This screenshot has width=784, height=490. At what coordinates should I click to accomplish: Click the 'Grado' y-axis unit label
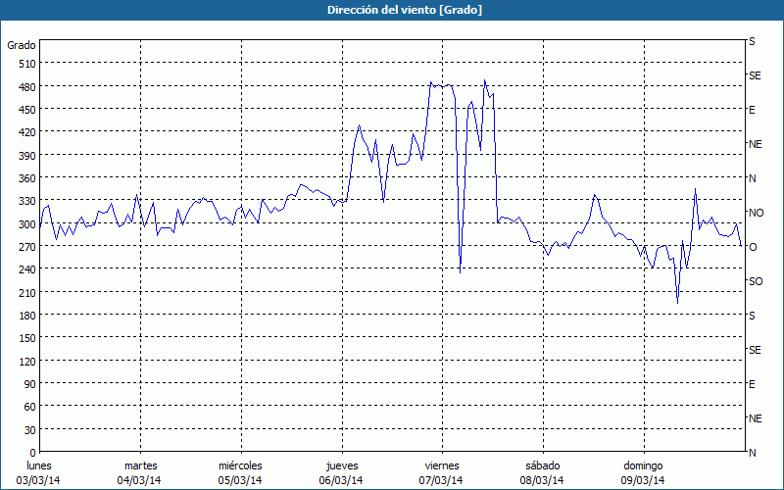point(22,45)
